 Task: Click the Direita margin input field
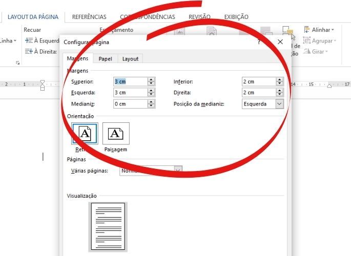tap(258, 93)
